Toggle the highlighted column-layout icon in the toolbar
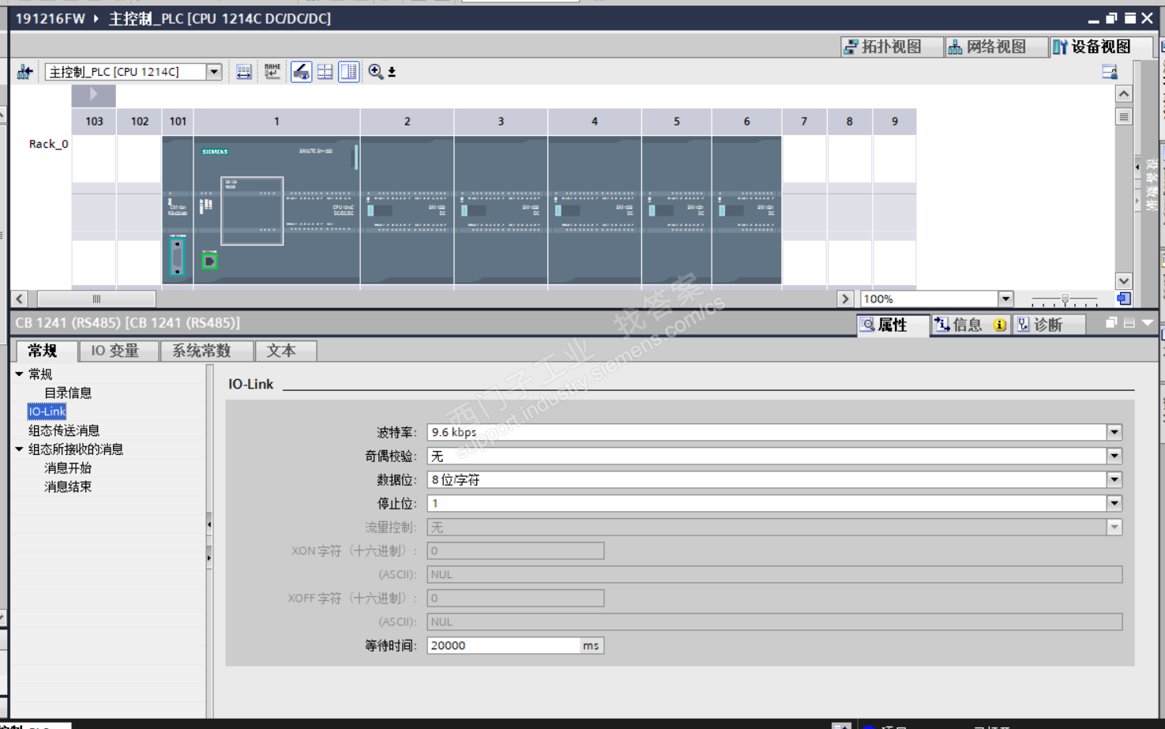1165x729 pixels. 348,72
